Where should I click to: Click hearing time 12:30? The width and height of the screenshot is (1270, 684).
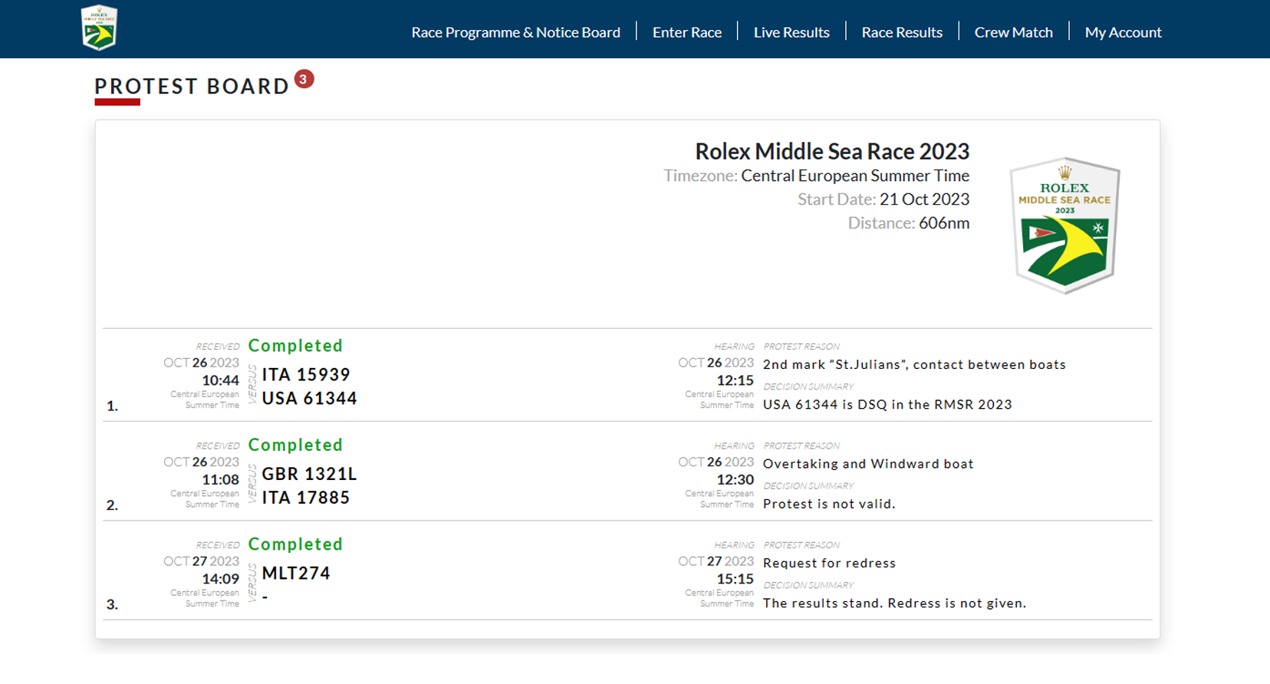735,480
